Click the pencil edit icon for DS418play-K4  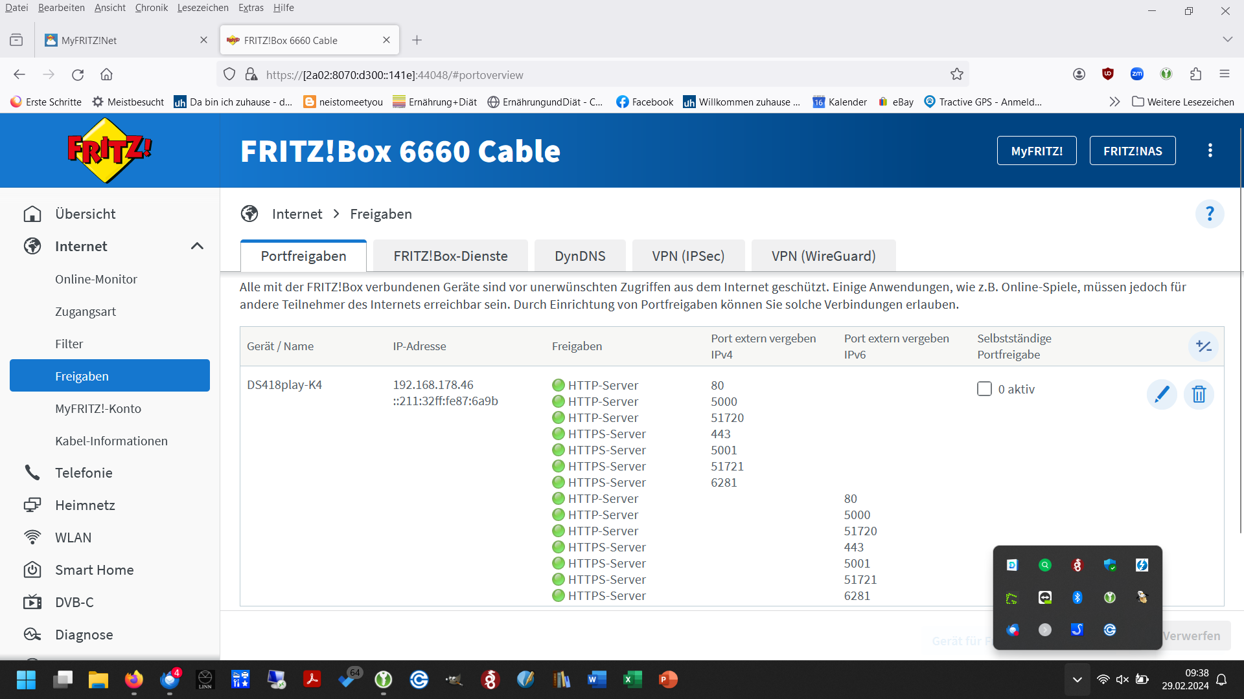[x=1162, y=394]
